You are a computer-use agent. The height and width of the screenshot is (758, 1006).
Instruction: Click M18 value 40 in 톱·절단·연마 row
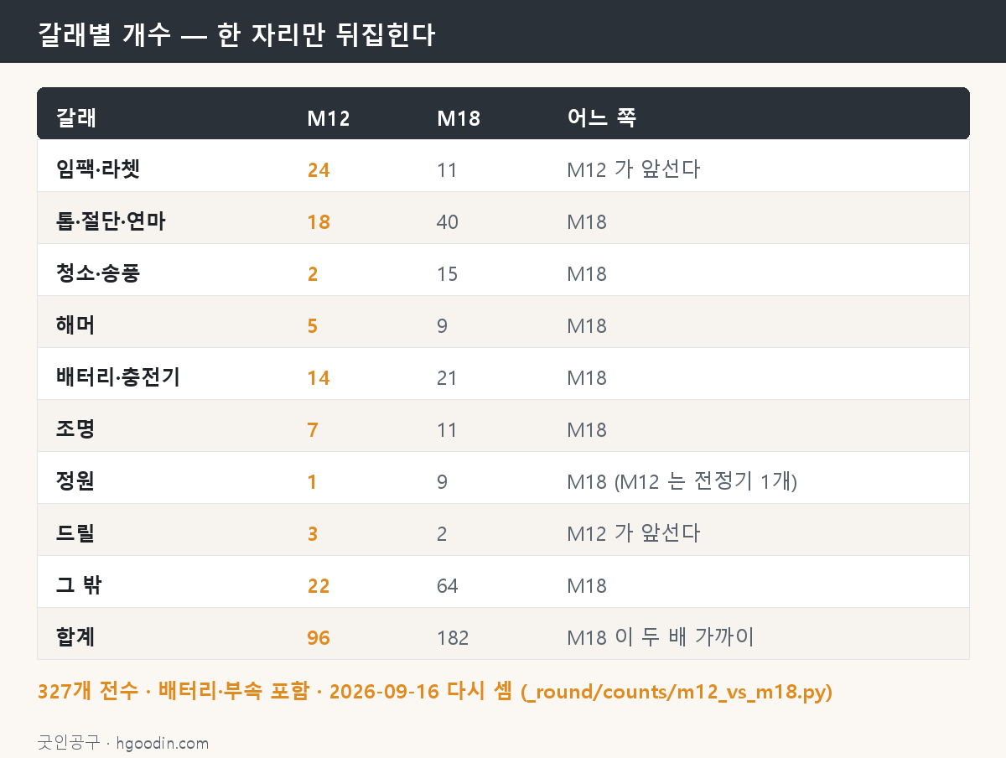click(x=448, y=222)
